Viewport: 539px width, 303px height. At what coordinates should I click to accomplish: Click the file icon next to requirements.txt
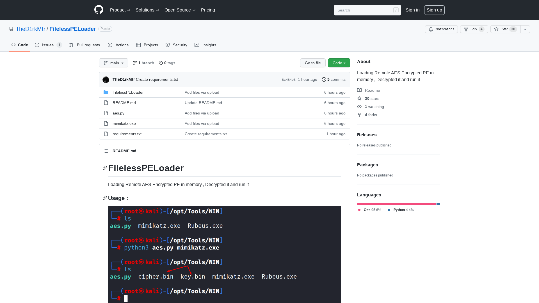click(x=106, y=134)
